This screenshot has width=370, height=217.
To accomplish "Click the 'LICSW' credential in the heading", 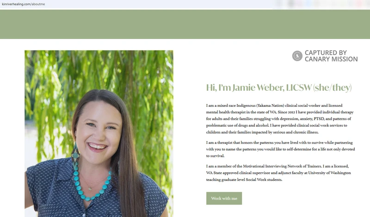I will click(299, 87).
